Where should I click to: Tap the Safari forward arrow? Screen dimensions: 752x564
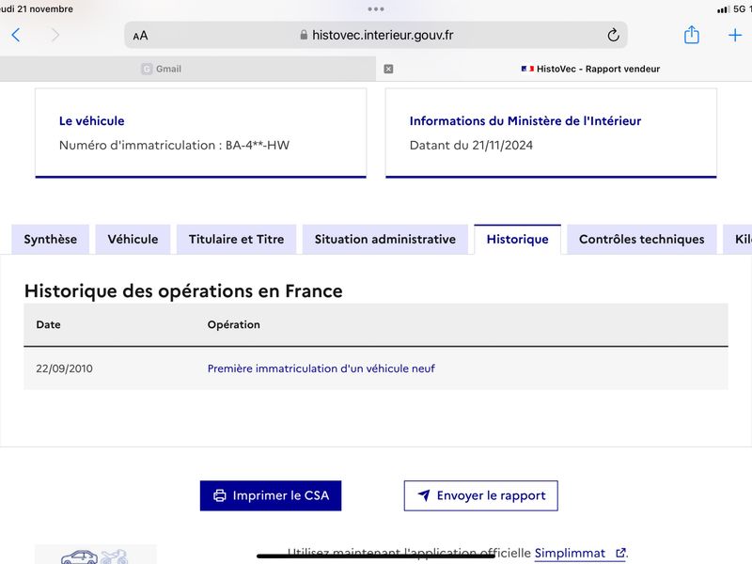(55, 35)
